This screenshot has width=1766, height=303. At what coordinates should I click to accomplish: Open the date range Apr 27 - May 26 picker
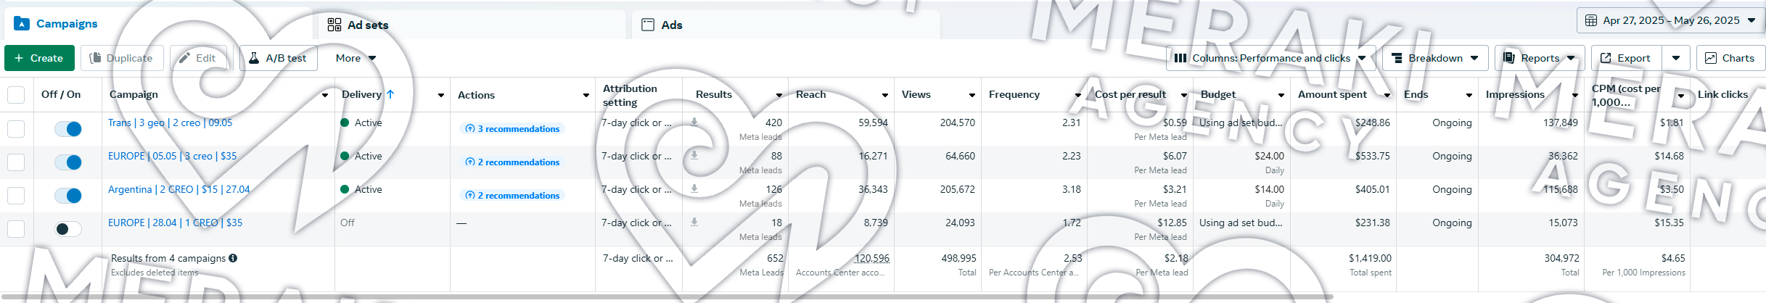point(1671,20)
